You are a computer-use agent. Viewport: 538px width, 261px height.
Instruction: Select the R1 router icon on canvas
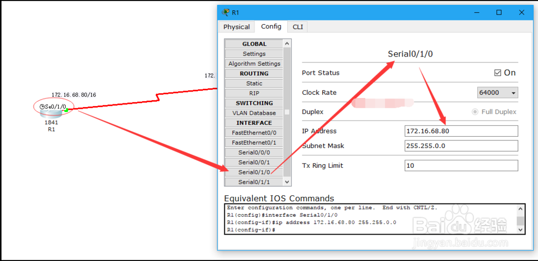52,114
